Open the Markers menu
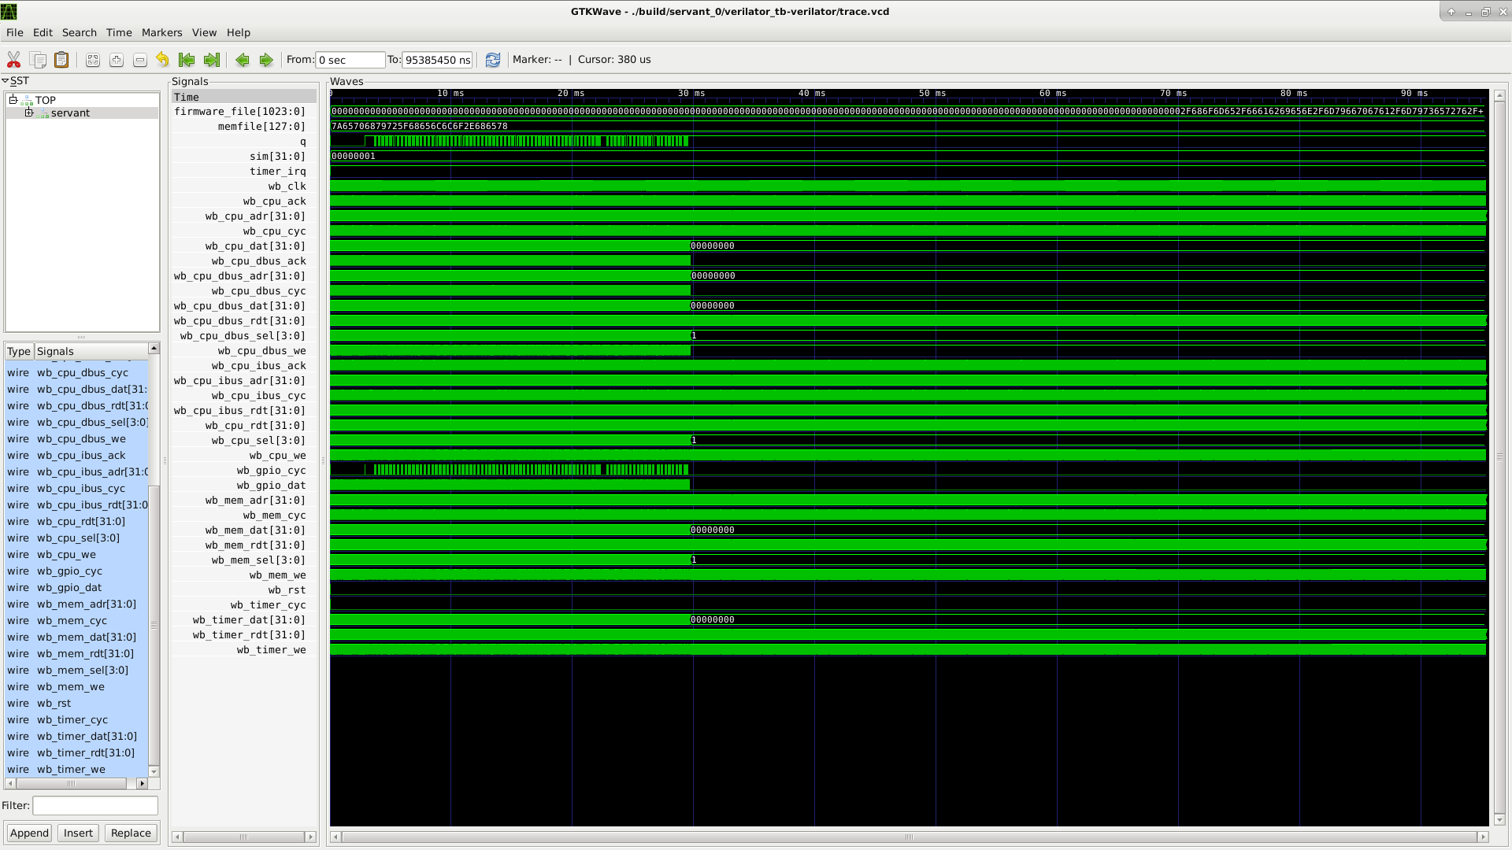Image resolution: width=1512 pixels, height=850 pixels. (x=161, y=32)
